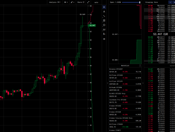Open Binance BTCUSDT watchlist entry

125,70
